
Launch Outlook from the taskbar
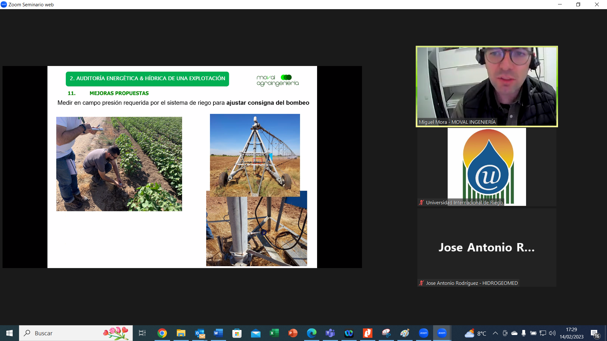click(x=200, y=333)
